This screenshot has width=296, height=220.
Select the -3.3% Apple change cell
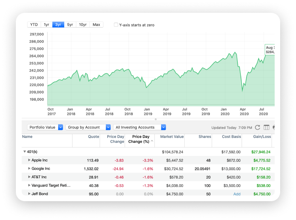point(148,160)
